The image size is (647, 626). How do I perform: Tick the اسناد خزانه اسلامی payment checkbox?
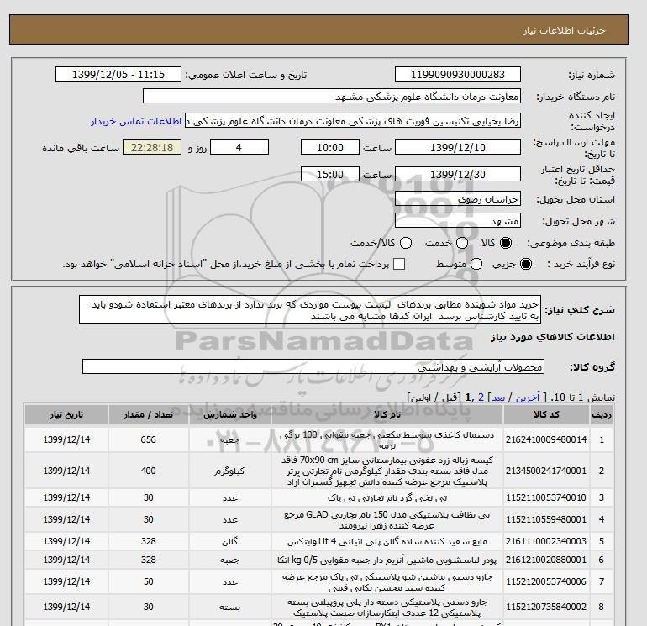coord(399,264)
